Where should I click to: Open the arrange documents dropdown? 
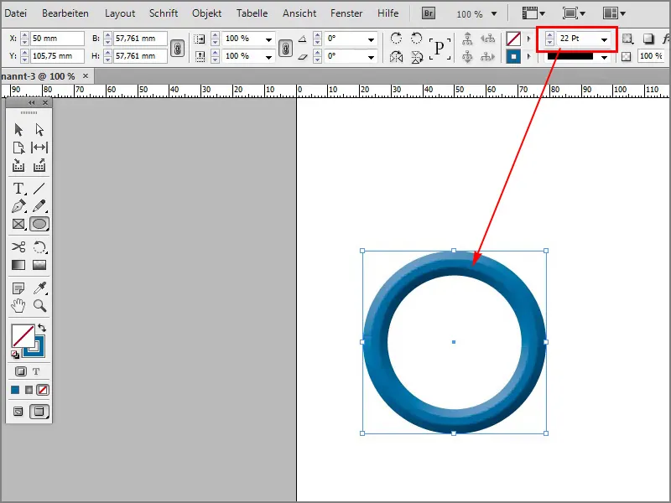tap(614, 13)
